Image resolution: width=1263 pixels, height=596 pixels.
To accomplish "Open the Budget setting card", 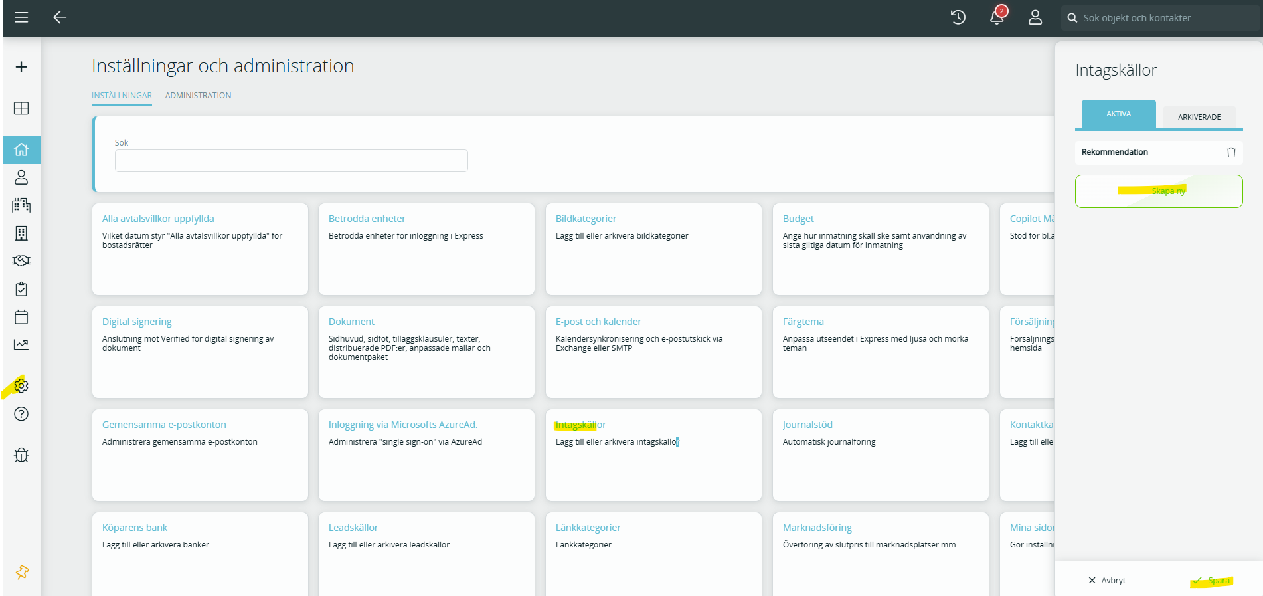I will point(881,249).
